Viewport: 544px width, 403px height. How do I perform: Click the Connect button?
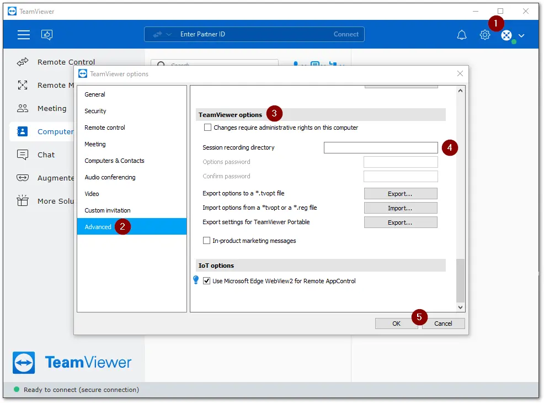click(346, 34)
